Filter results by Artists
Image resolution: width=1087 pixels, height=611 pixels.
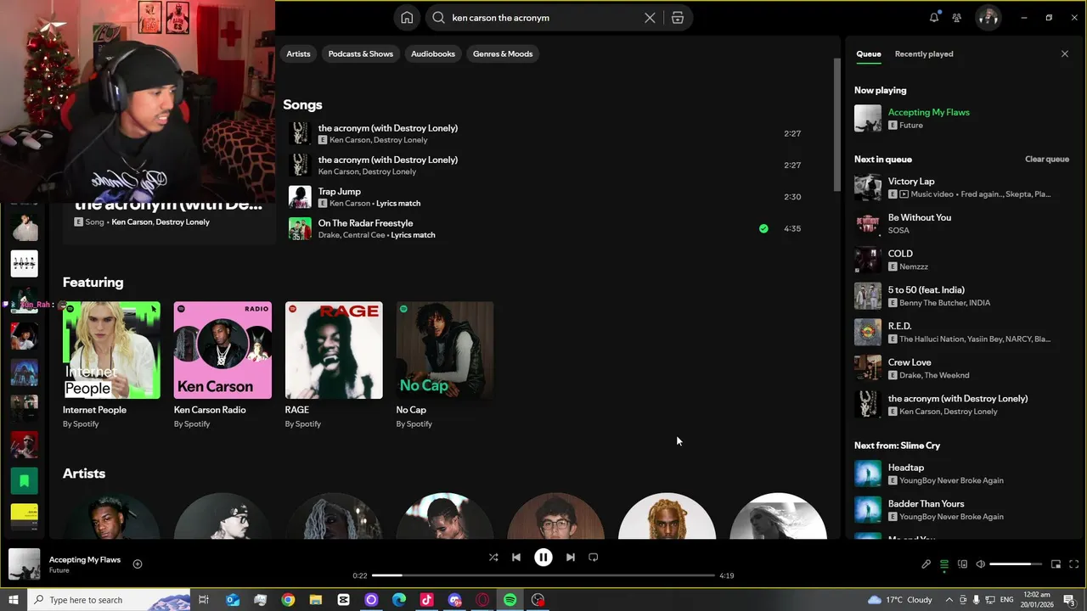[x=298, y=53]
